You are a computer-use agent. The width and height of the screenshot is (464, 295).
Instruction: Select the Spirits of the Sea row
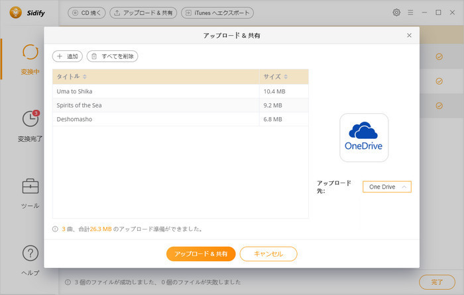[180, 105]
